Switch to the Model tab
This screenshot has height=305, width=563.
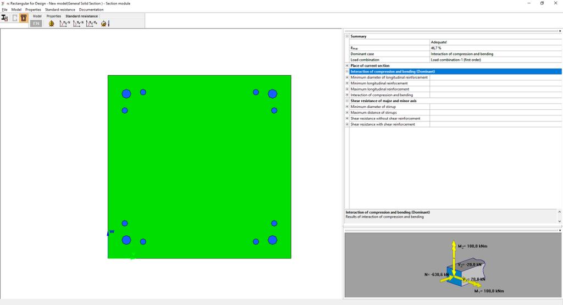[37, 16]
